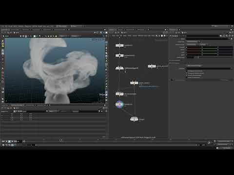Open the Add menu in the network editor
The width and height of the screenshot is (234, 175).
click(x=114, y=36)
